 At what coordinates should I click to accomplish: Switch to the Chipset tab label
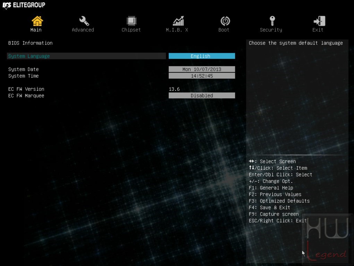click(131, 30)
